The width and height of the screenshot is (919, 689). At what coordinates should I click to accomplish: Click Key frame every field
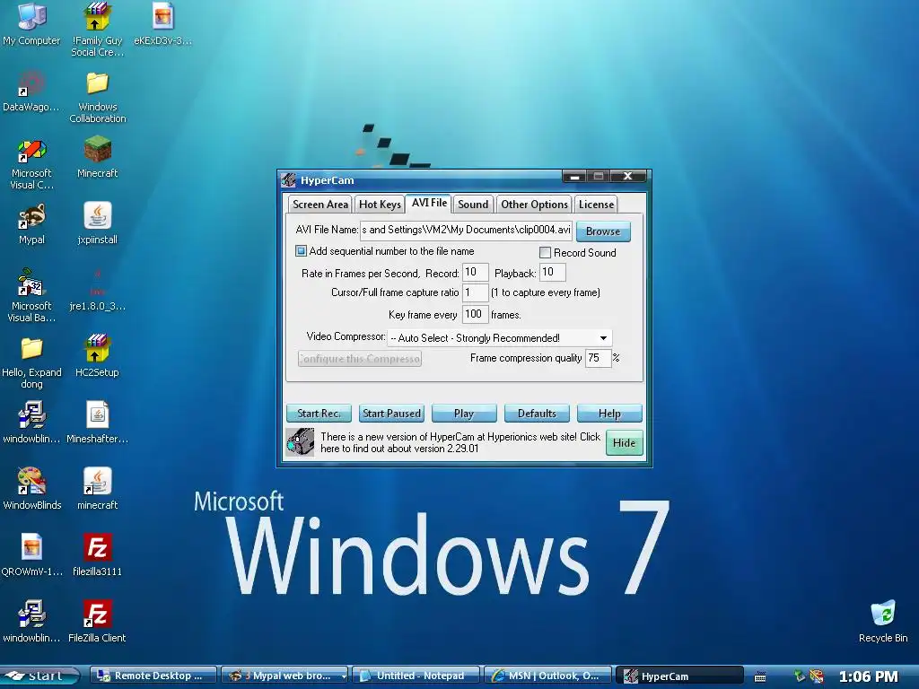[475, 315]
